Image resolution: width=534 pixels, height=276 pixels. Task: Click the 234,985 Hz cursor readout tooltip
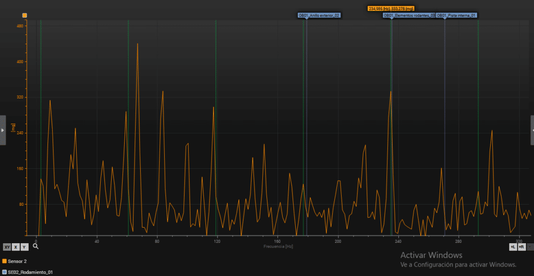(391, 8)
